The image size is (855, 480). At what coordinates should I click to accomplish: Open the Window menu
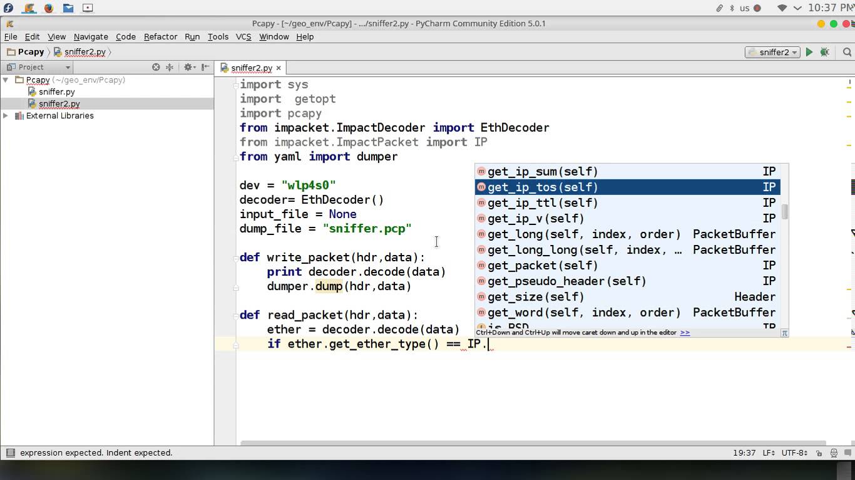tap(274, 37)
